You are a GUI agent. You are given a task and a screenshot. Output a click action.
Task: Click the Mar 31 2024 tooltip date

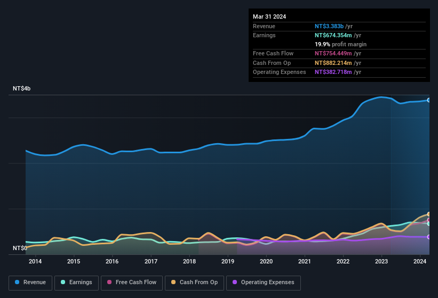[x=269, y=16]
